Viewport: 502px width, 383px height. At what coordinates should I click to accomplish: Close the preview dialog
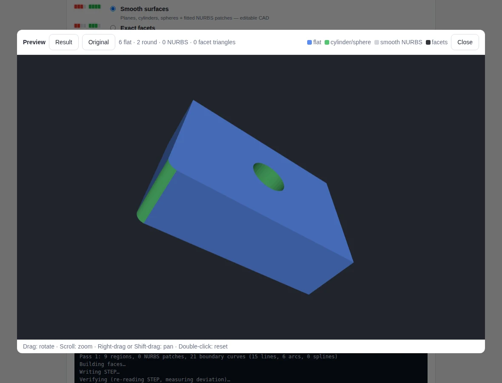465,42
